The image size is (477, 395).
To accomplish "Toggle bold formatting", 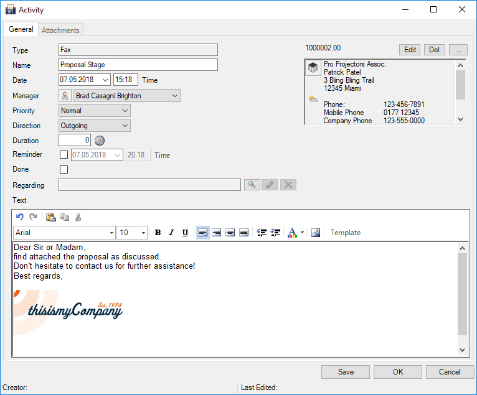I will click(158, 233).
